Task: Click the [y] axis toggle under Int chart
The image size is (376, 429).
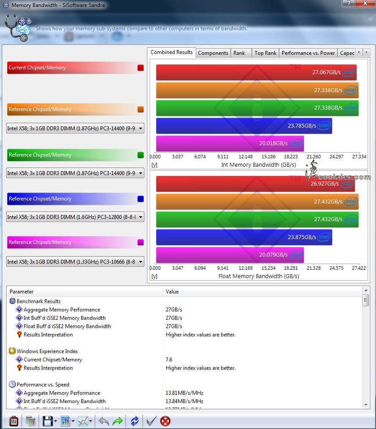Action: pos(154,165)
